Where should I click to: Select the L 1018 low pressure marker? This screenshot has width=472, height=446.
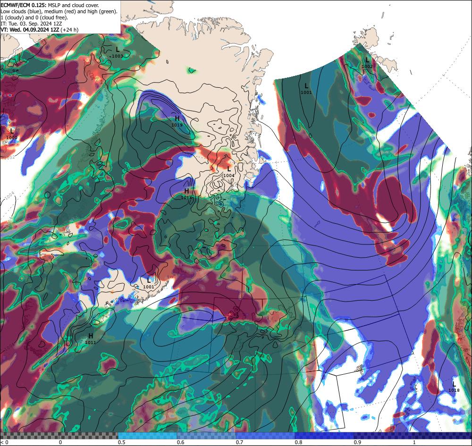[x=454, y=387]
